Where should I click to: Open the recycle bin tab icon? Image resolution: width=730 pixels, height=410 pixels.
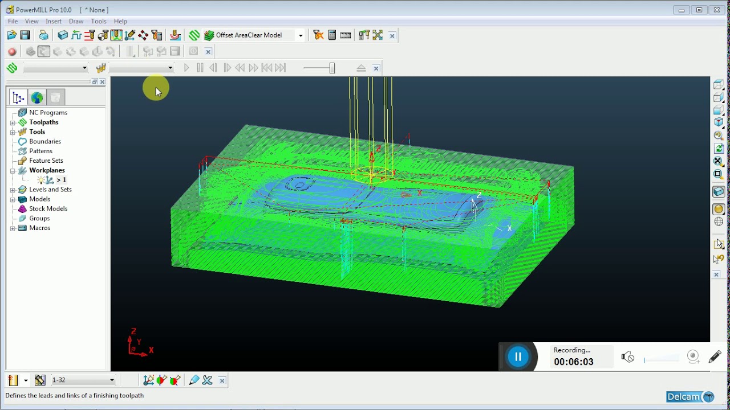(x=55, y=98)
